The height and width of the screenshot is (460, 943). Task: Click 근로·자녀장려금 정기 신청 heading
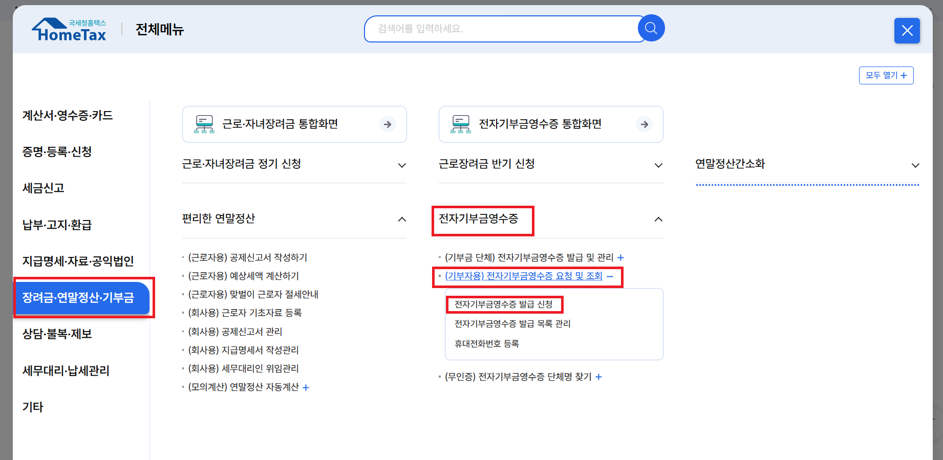pyautogui.click(x=242, y=164)
